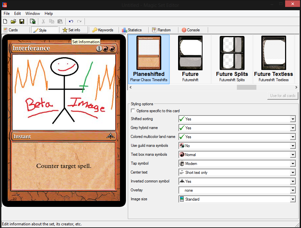Click the style list scrollbar thumb

point(246,87)
